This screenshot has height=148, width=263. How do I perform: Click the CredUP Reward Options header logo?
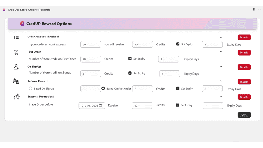(x=22, y=24)
